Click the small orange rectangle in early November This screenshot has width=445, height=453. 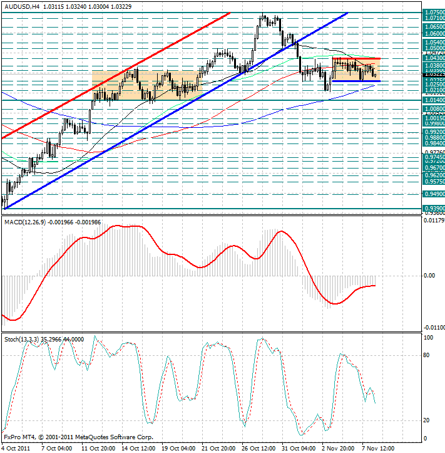tap(356, 70)
